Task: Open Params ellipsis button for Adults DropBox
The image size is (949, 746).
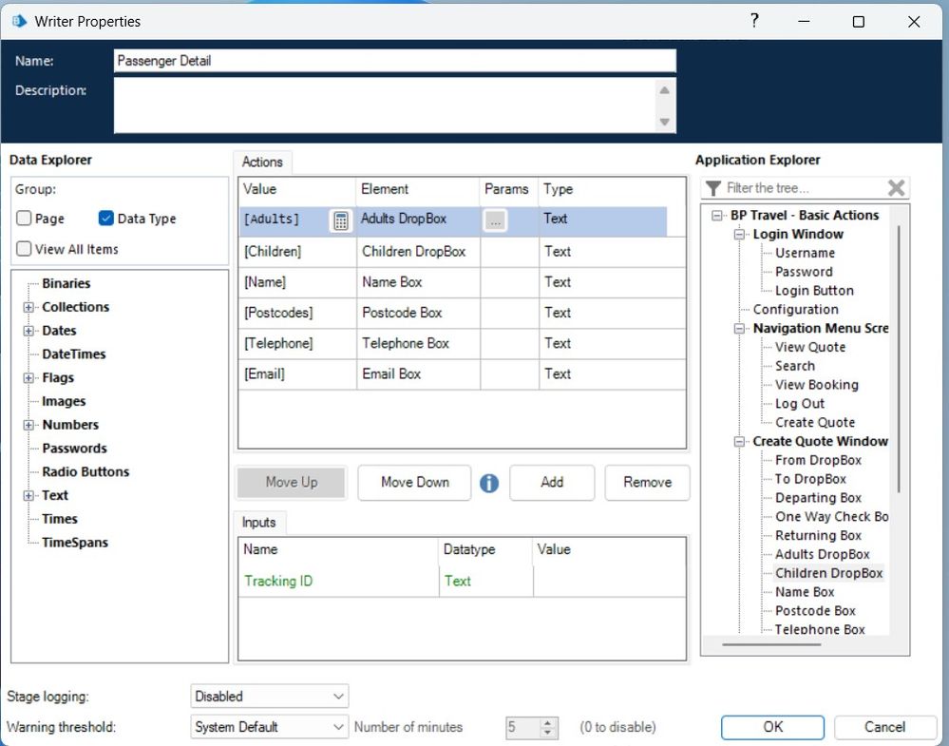Action: (x=495, y=220)
